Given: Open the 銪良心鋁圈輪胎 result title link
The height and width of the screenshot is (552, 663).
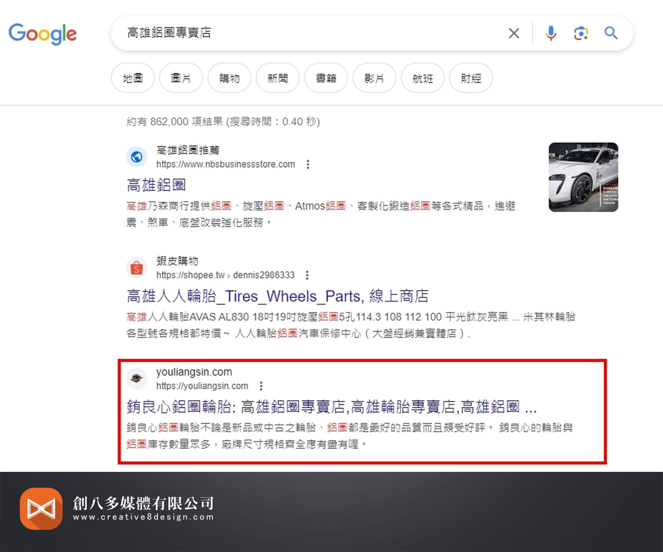Looking at the screenshot, I should point(331,407).
